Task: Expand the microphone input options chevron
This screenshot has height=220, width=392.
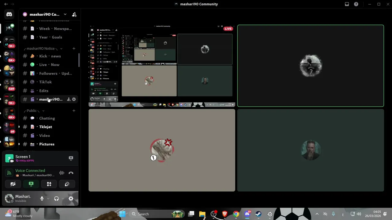Action: click(x=48, y=199)
